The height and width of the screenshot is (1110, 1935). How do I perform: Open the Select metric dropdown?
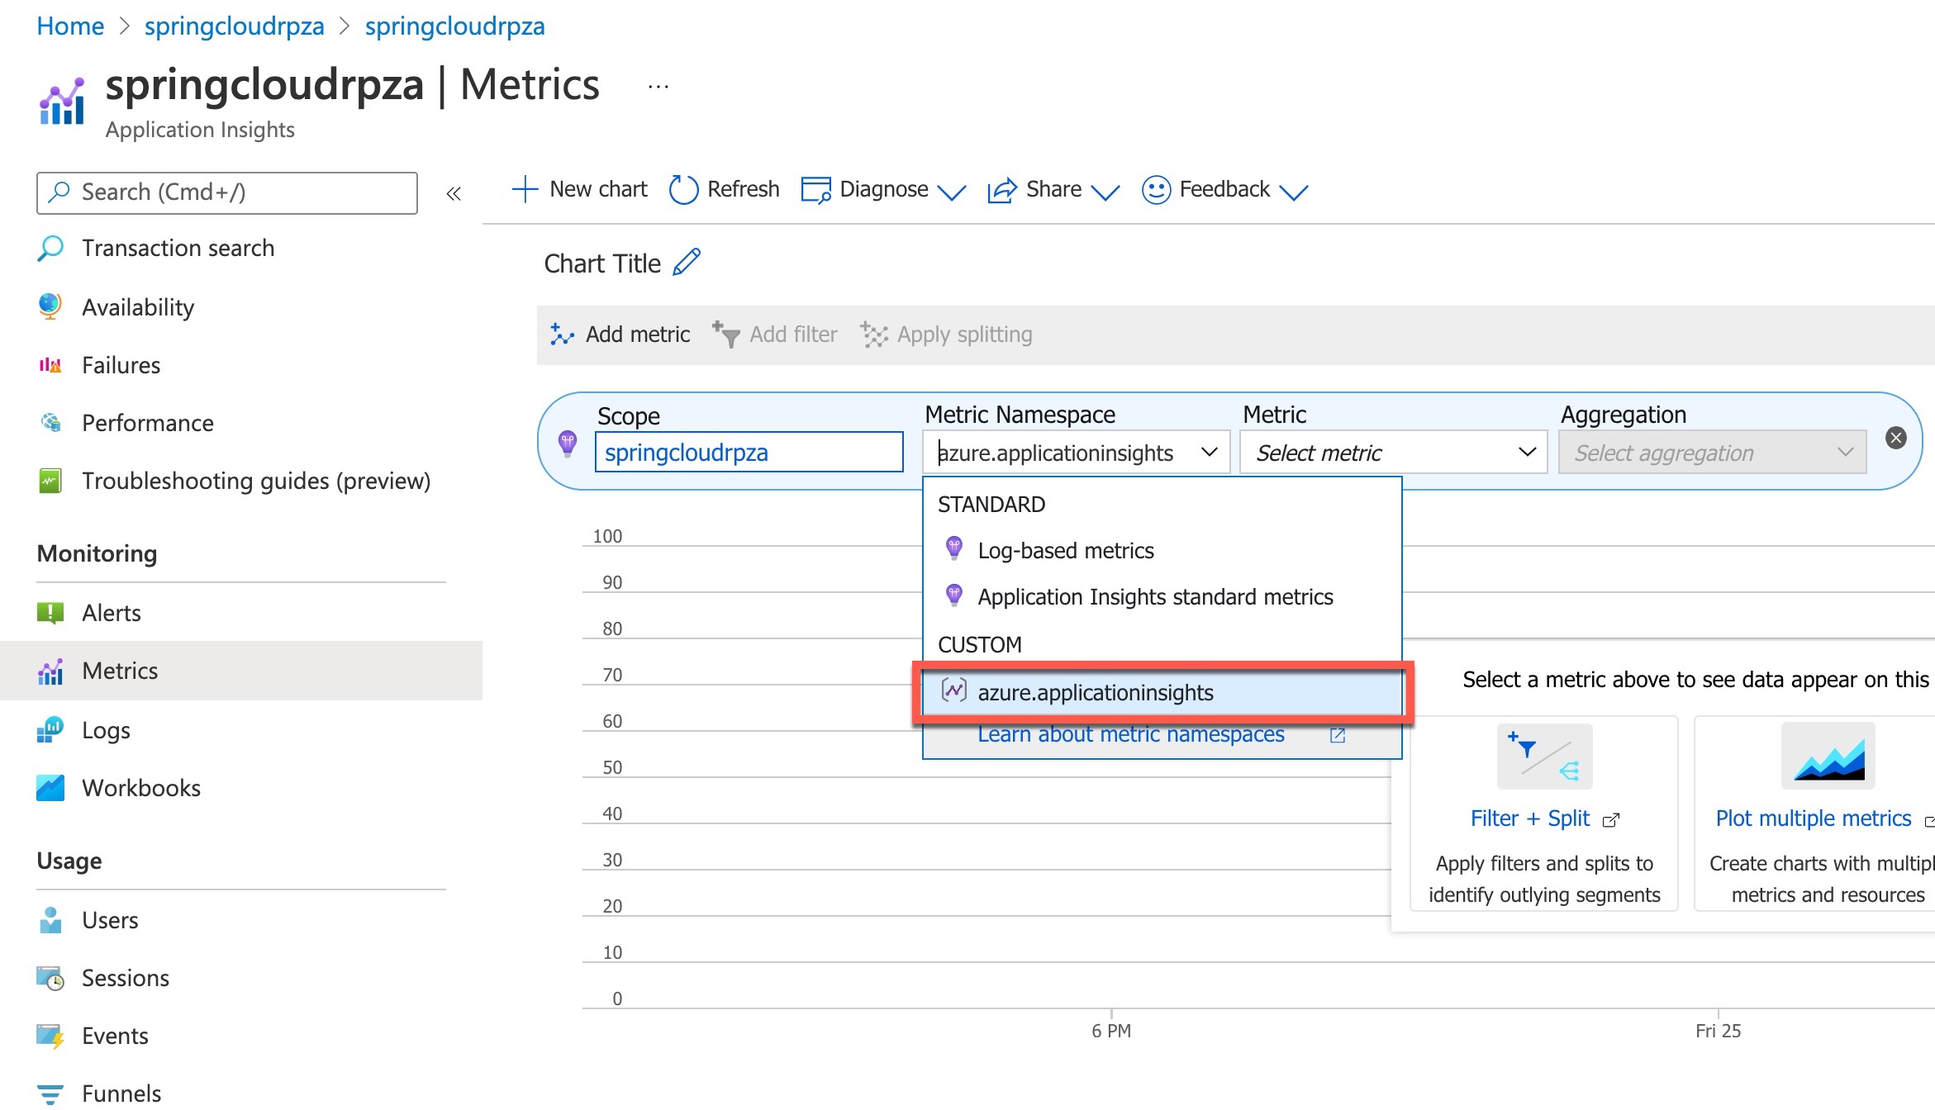tap(1393, 453)
